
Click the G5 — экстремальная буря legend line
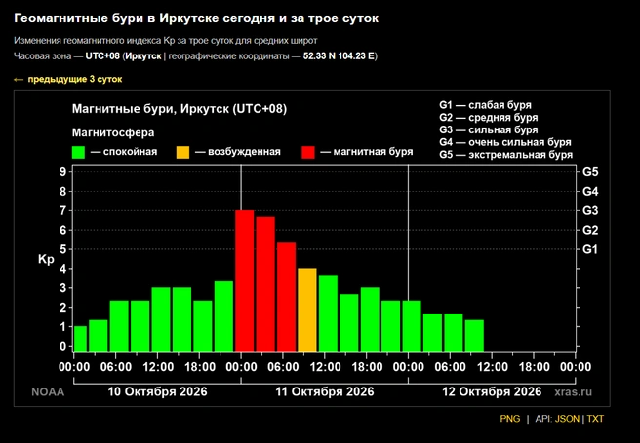(506, 155)
